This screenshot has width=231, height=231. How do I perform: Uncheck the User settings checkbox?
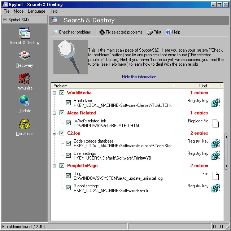[68, 155]
